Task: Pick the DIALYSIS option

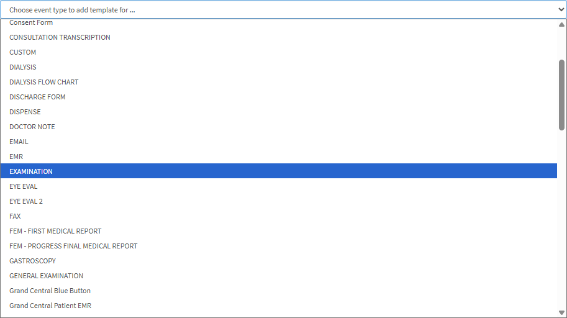Action: 23,67
